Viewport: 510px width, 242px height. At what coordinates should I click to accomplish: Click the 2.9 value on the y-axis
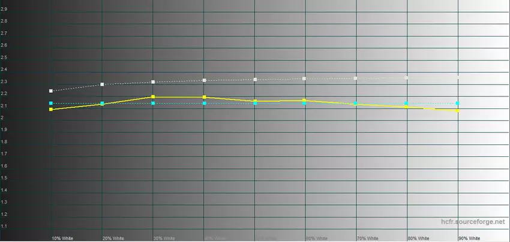4,9
